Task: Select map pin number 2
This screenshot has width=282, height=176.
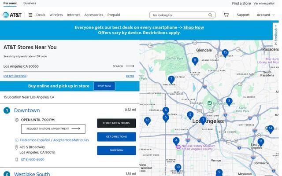Action: coord(190,115)
